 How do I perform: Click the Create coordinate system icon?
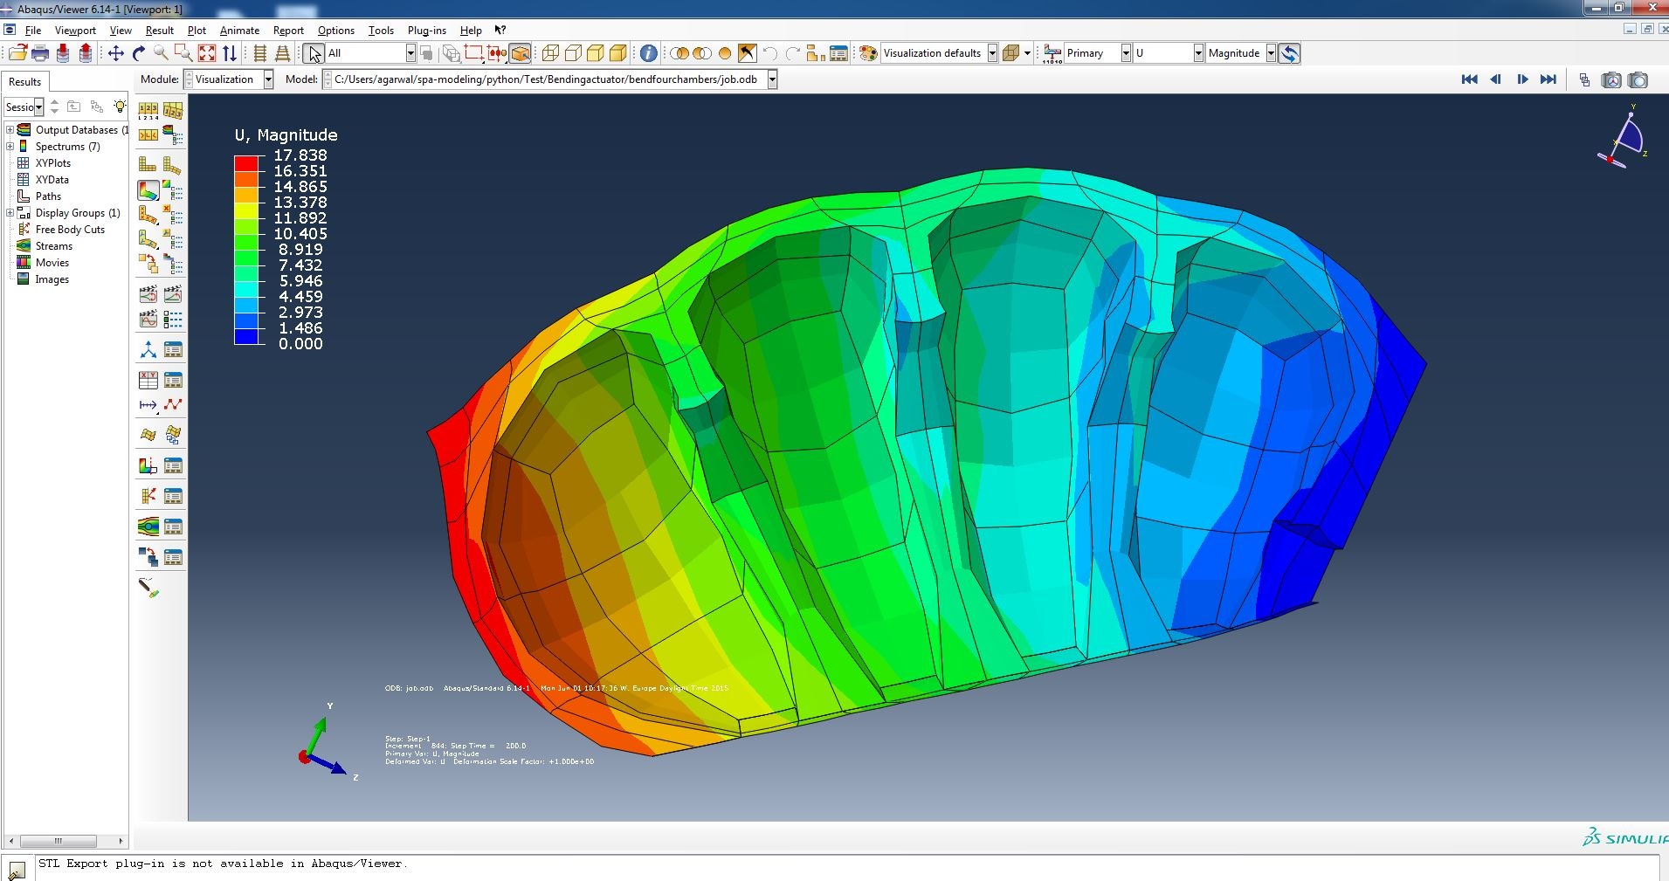(148, 350)
